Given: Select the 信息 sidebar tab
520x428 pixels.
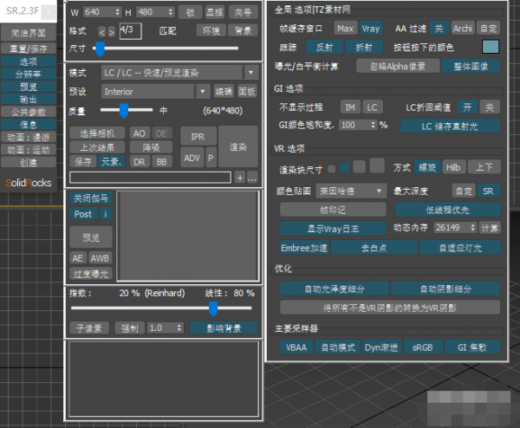Looking at the screenshot, I should [x=29, y=124].
